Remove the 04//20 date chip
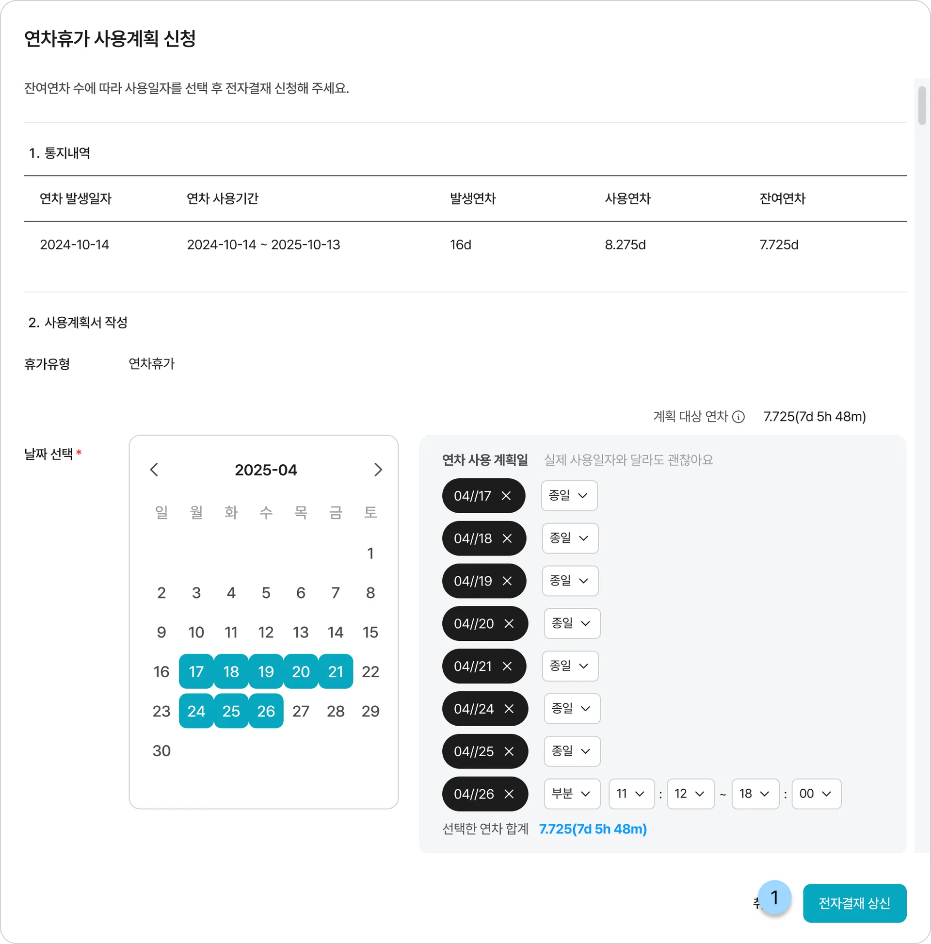Screen dimensions: 931x944 [510, 623]
